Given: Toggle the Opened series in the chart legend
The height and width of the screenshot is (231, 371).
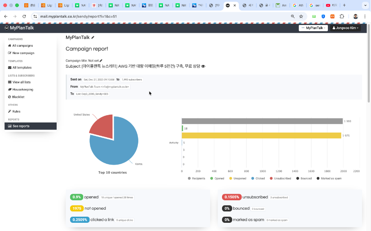Looking at the screenshot, I should (217, 178).
